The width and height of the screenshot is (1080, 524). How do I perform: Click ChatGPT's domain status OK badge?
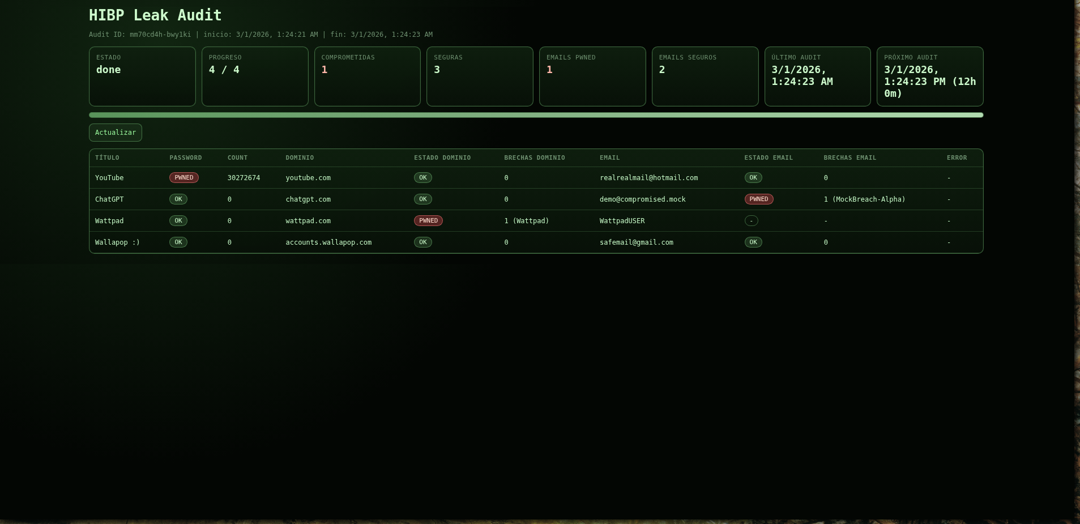(423, 199)
